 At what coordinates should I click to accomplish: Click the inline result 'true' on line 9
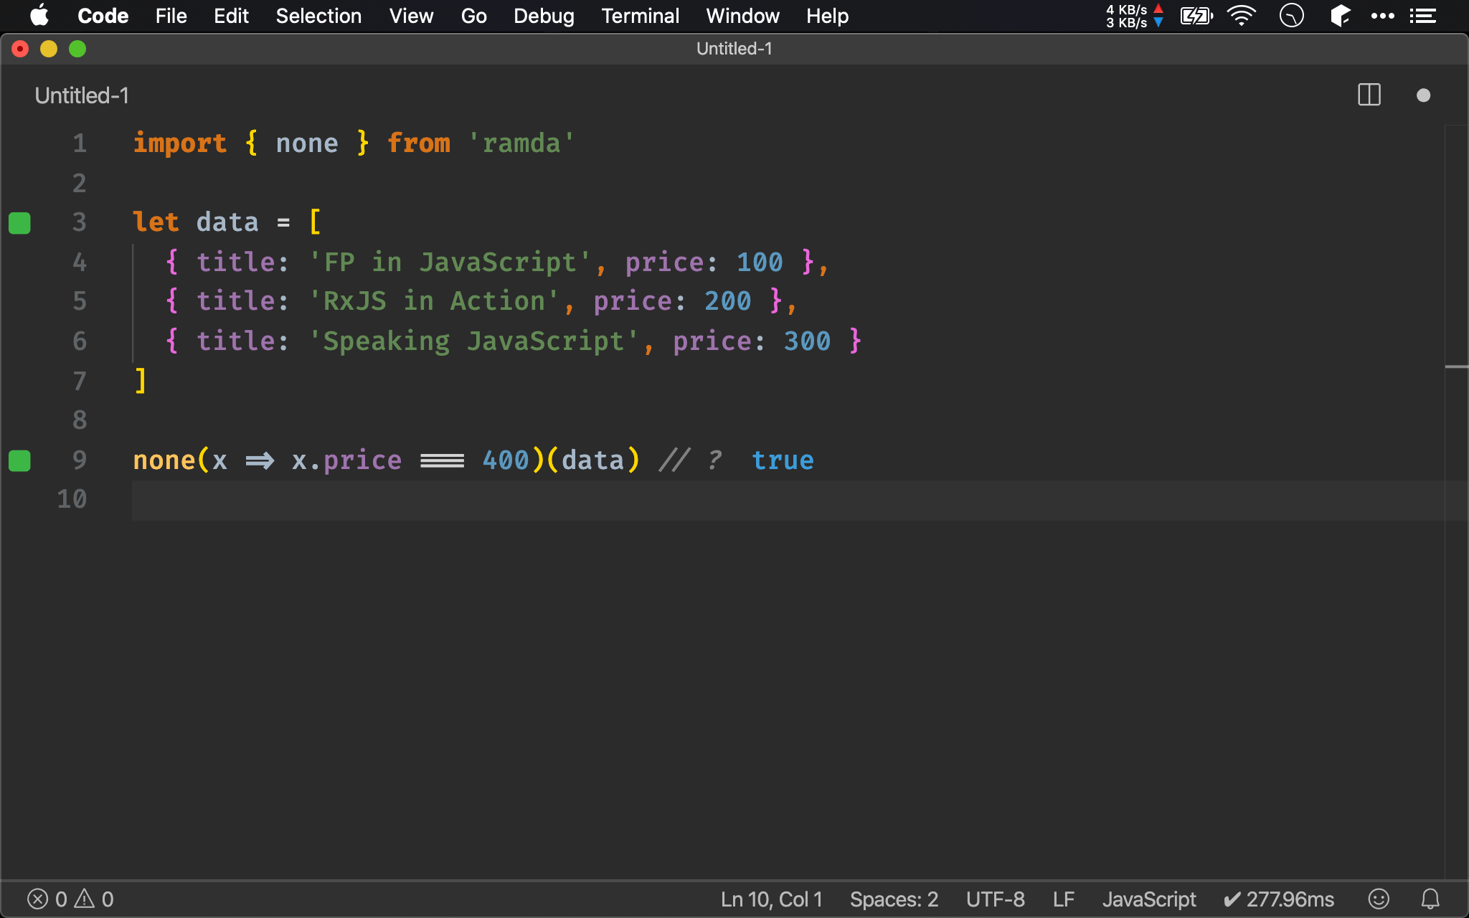tap(783, 460)
